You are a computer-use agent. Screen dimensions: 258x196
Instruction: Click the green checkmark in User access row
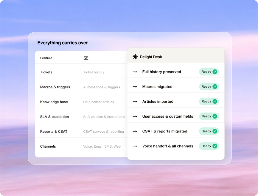click(215, 116)
